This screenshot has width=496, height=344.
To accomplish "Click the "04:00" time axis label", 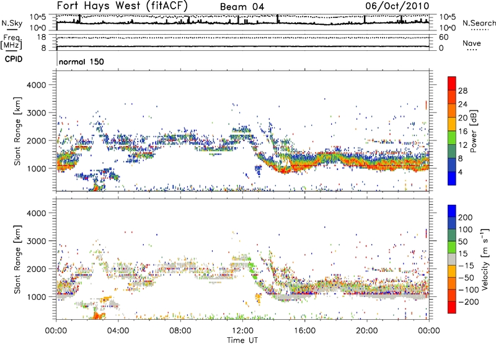I will [x=118, y=331].
